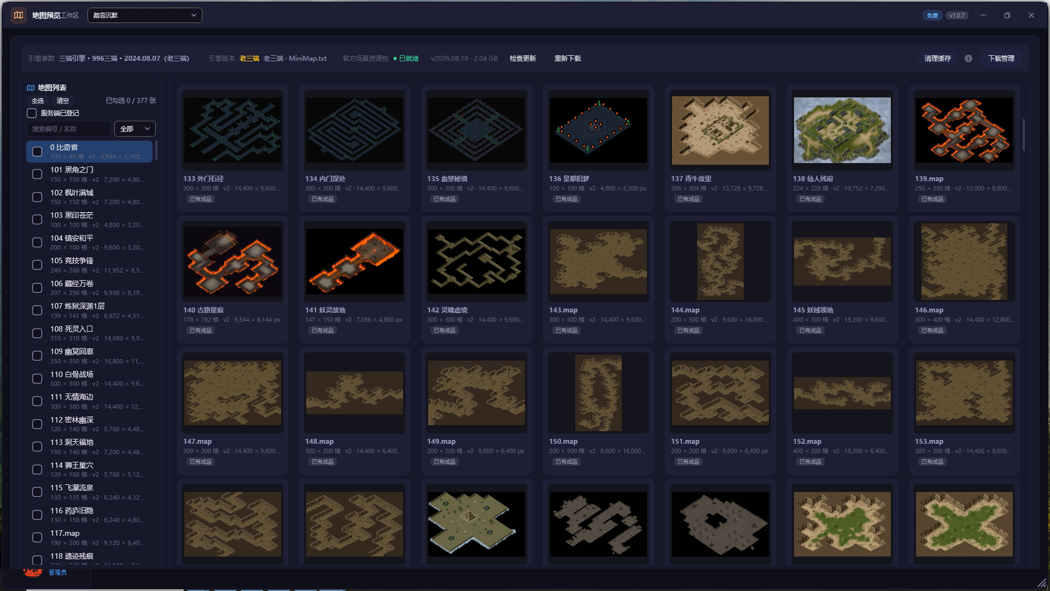The width and height of the screenshot is (1050, 591).
Task: Open the 140 古路星痕 thumbnail
Action: pos(232,262)
